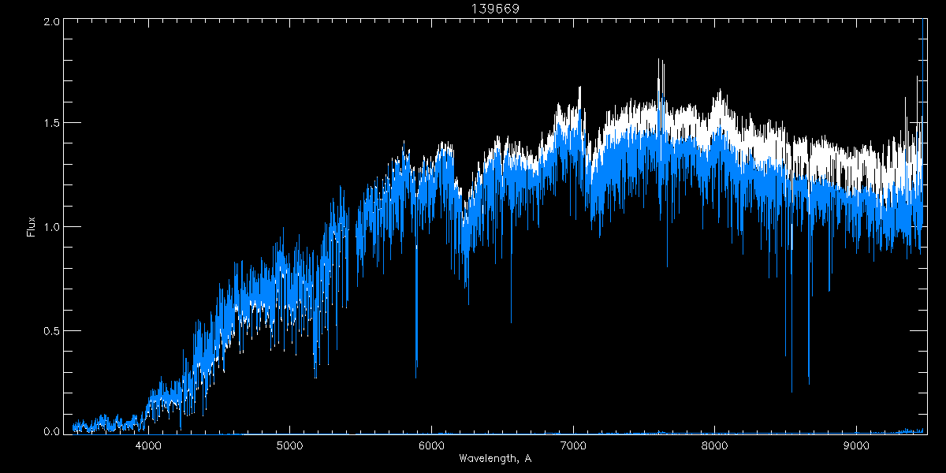Click the 4000 wavelength tick label

(148, 445)
